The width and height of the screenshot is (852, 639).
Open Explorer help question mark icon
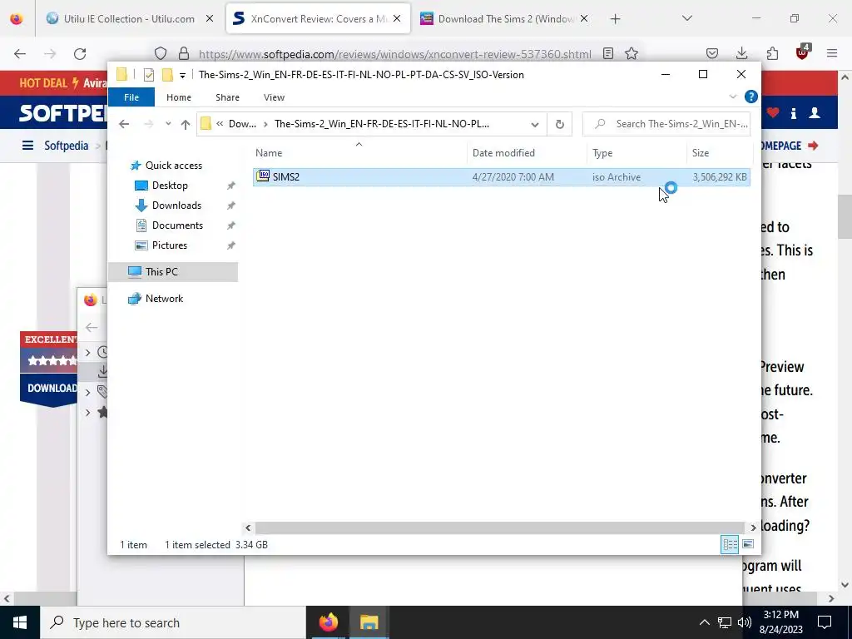tap(751, 97)
